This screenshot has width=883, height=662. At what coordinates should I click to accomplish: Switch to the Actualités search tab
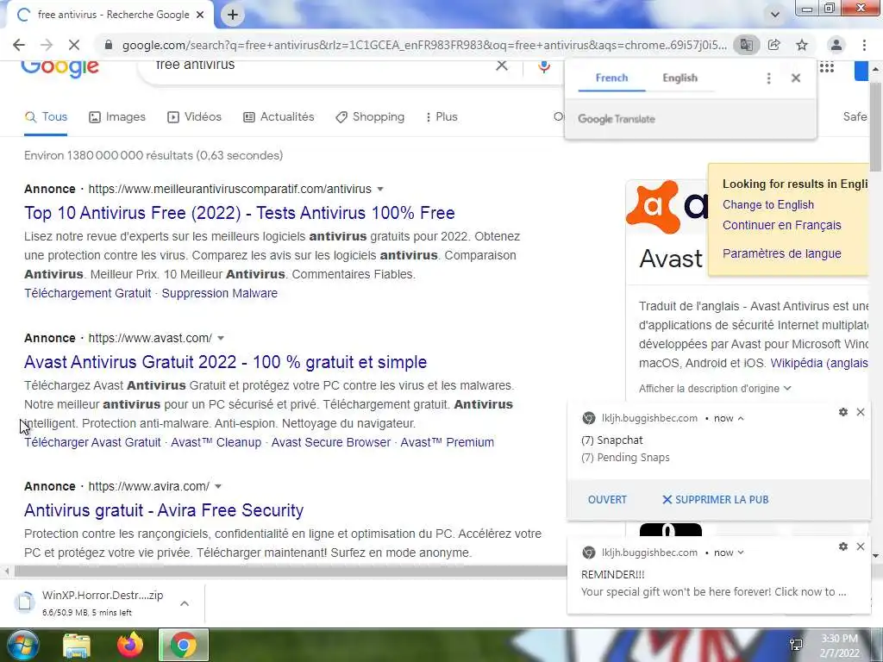pyautogui.click(x=279, y=116)
